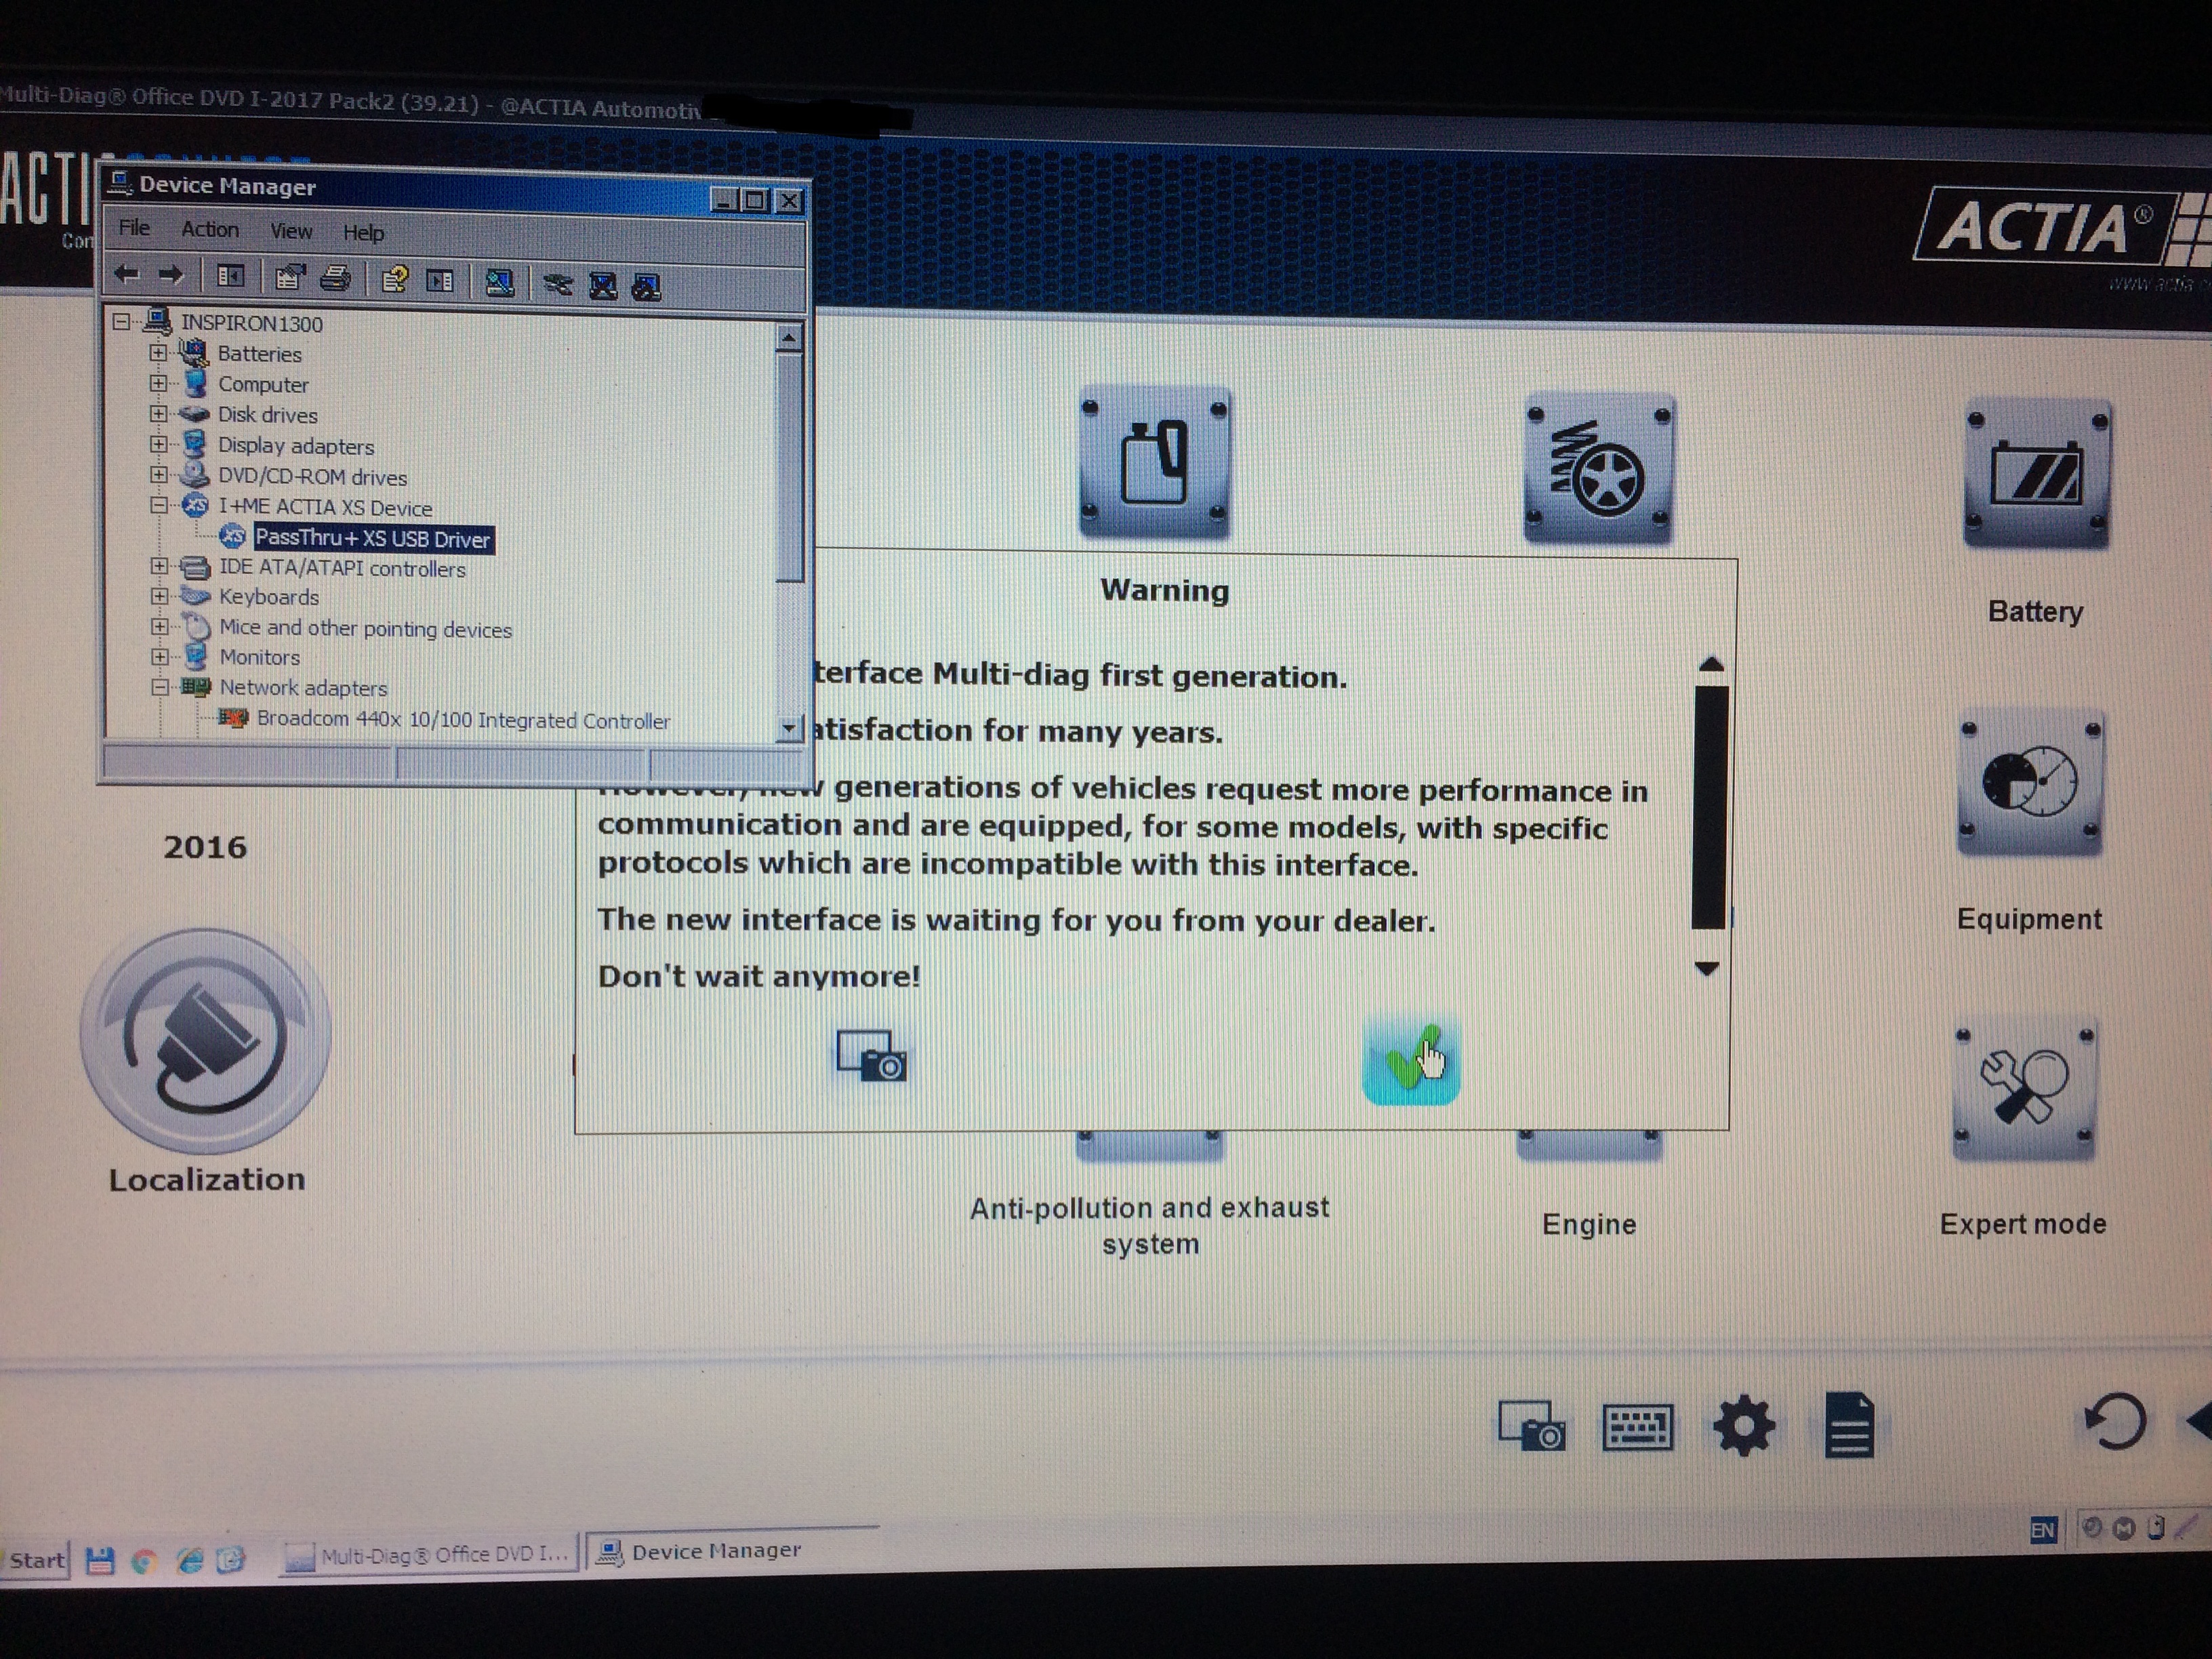Open the on-screen keyboard icon
The height and width of the screenshot is (1659, 2212).
(x=1637, y=1427)
